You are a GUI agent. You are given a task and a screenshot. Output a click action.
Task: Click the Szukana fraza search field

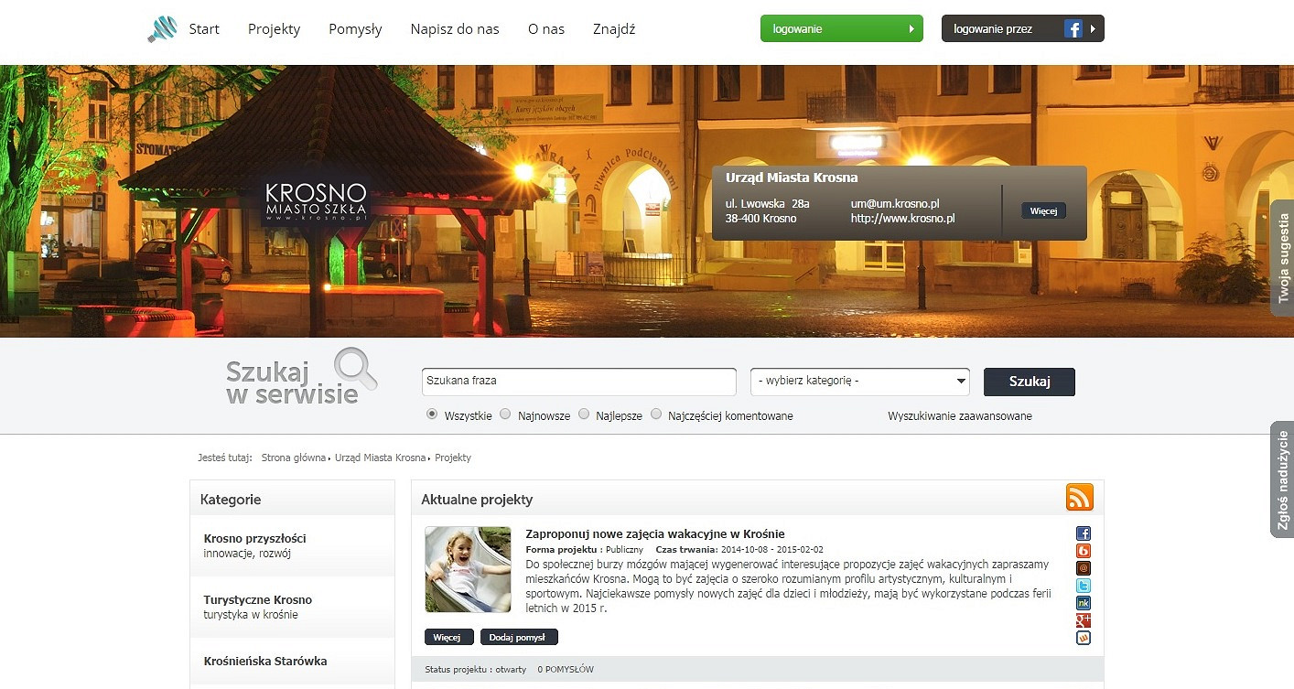click(x=578, y=382)
